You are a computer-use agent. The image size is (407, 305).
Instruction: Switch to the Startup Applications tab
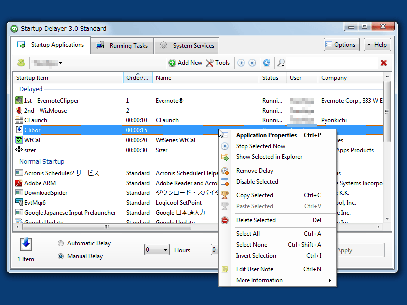pos(50,45)
